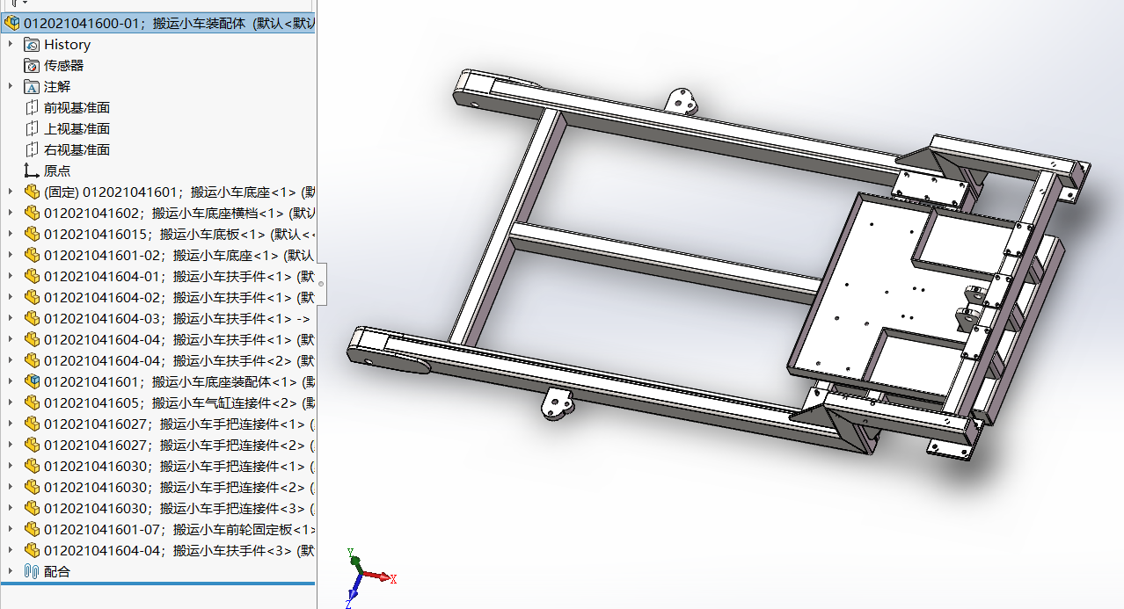Click the part icon for 012021041601-07 前轮固定板

coord(32,530)
